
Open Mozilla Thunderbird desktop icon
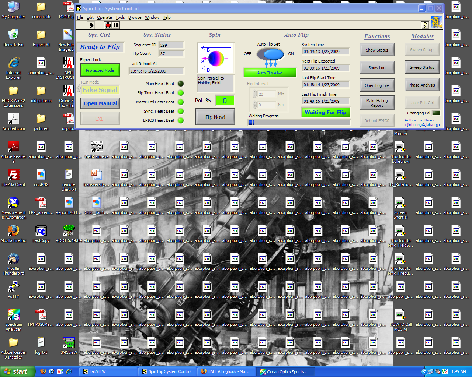tap(13, 264)
